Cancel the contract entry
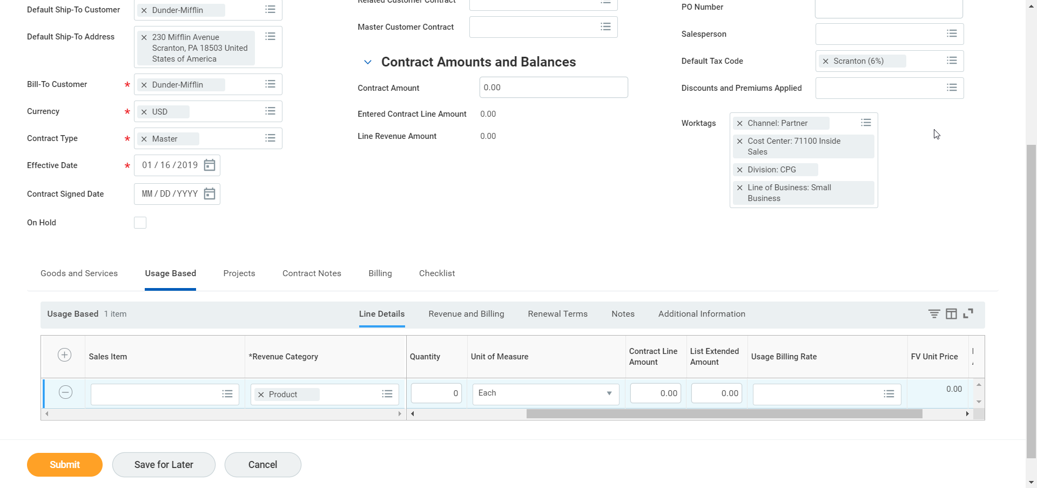Image resolution: width=1037 pixels, height=488 pixels. 262,465
